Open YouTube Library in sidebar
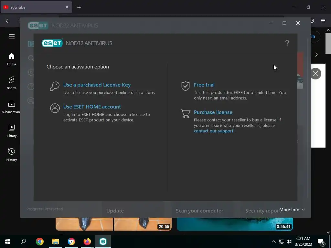This screenshot has height=248, width=331. click(12, 131)
